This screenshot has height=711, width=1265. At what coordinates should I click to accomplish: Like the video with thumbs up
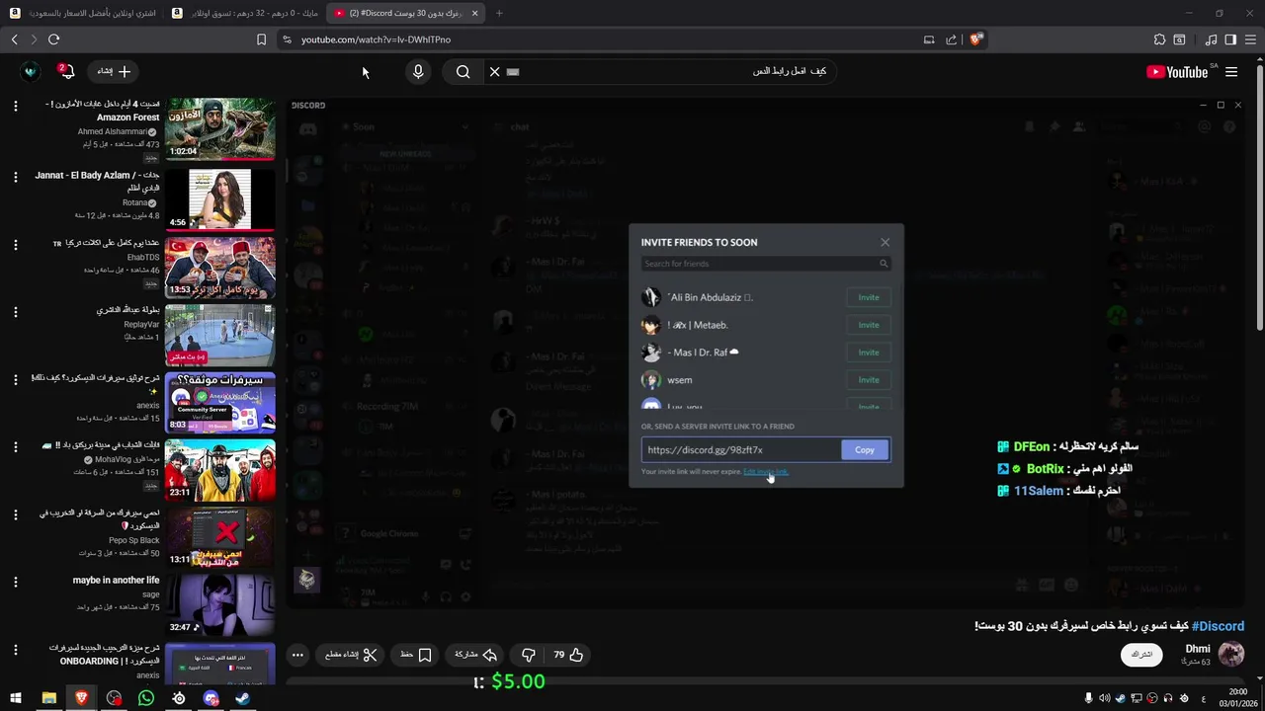[568, 655]
